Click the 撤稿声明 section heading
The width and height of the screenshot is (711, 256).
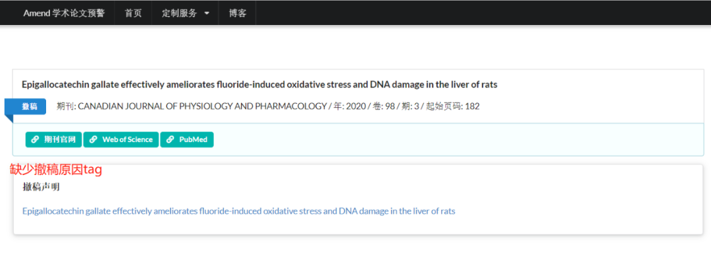pyautogui.click(x=41, y=187)
